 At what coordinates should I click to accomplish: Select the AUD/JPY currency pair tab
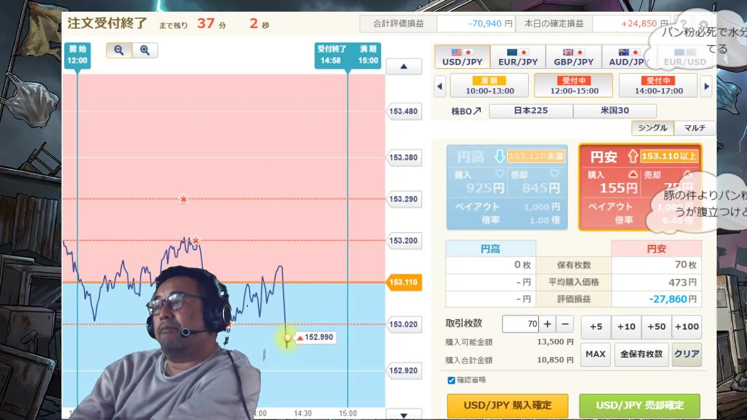pyautogui.click(x=628, y=57)
